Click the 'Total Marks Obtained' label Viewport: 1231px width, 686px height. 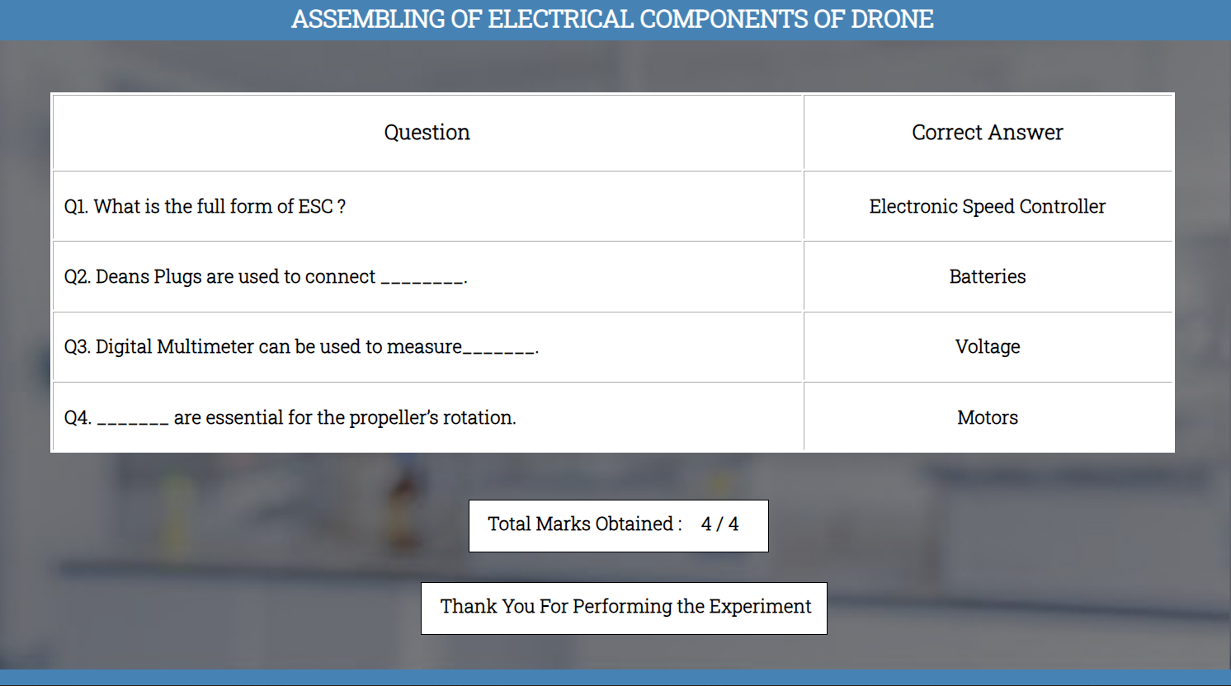[584, 524]
